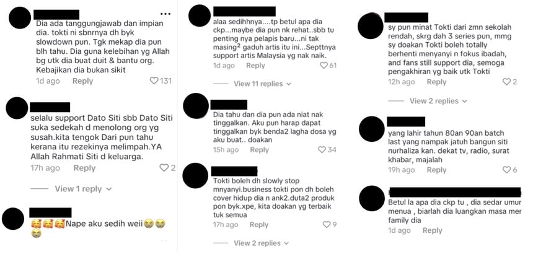The width and height of the screenshot is (533, 257).
Task: Tap the heart with 34 likes
Action: tap(322, 149)
